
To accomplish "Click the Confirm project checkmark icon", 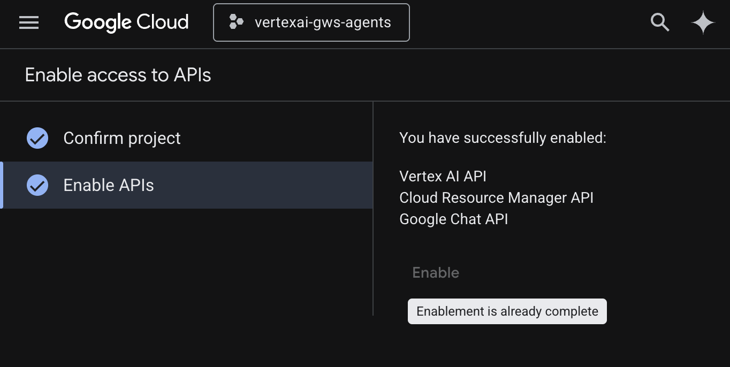I will (x=37, y=138).
